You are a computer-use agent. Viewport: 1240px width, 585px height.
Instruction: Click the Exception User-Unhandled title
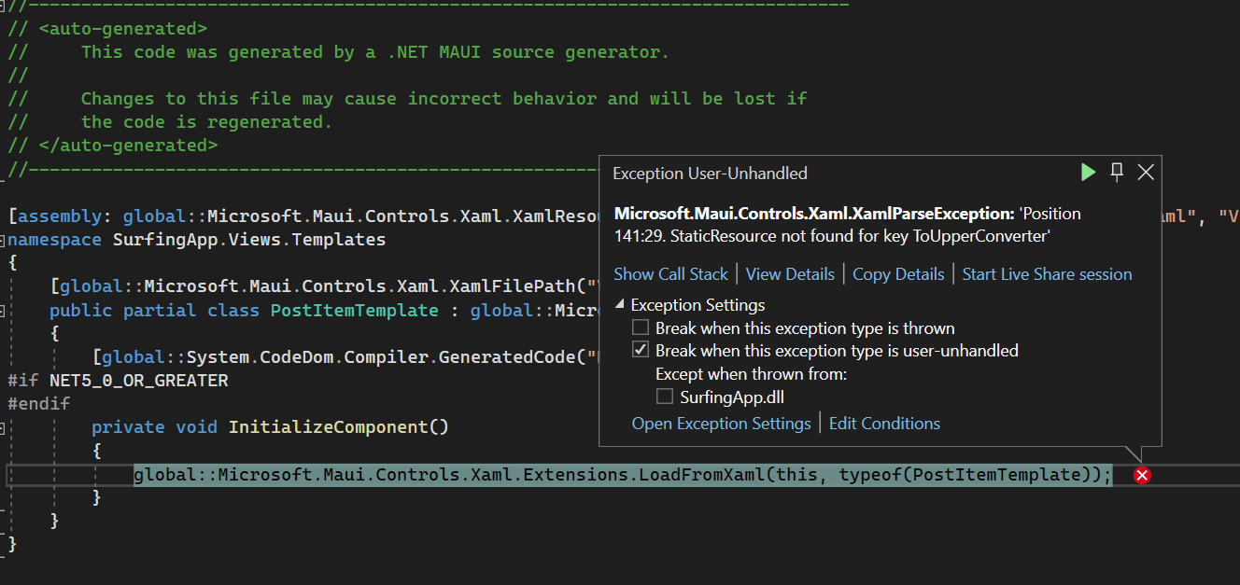pos(710,174)
